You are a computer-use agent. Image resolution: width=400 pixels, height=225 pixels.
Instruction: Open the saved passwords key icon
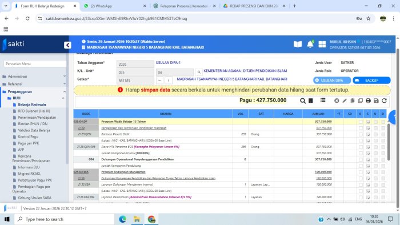(x=359, y=18)
